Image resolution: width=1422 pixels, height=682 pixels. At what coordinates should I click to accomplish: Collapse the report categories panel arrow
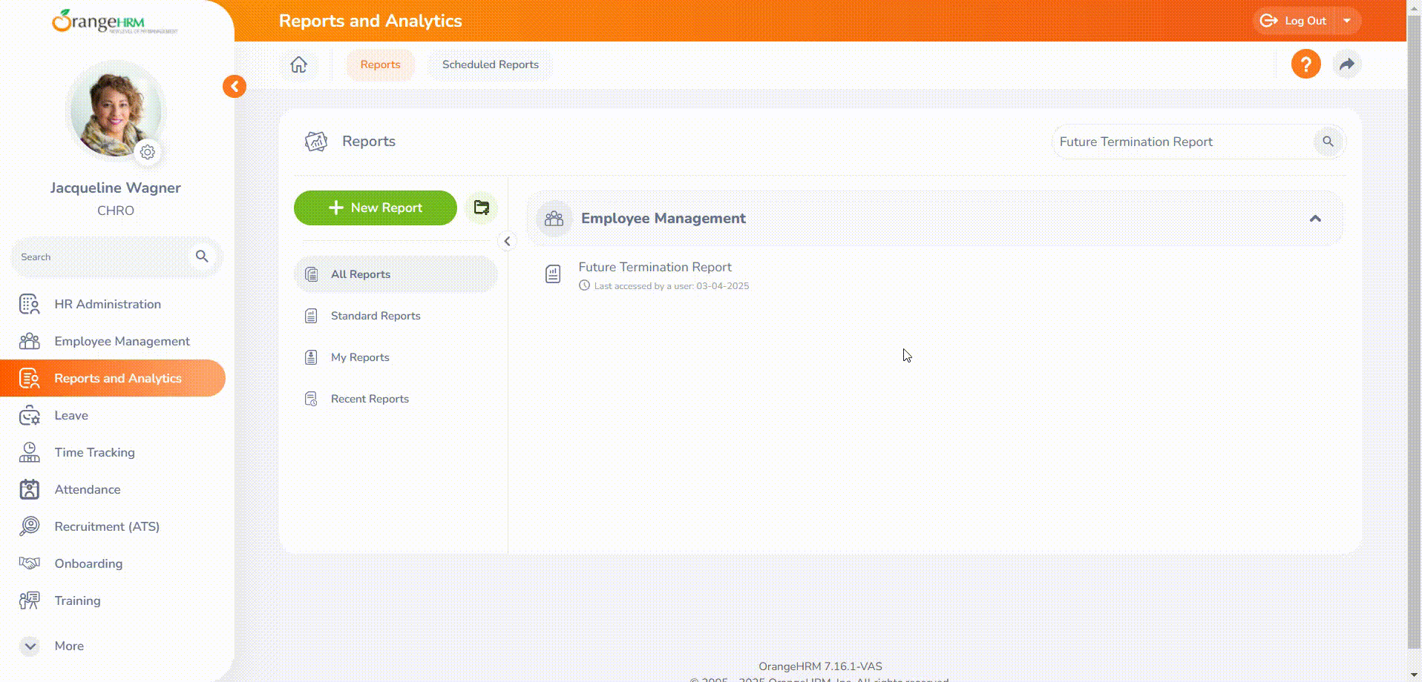507,241
